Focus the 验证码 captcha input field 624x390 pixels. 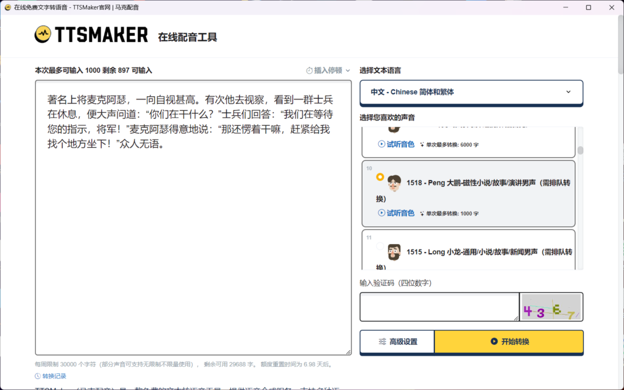(439, 307)
